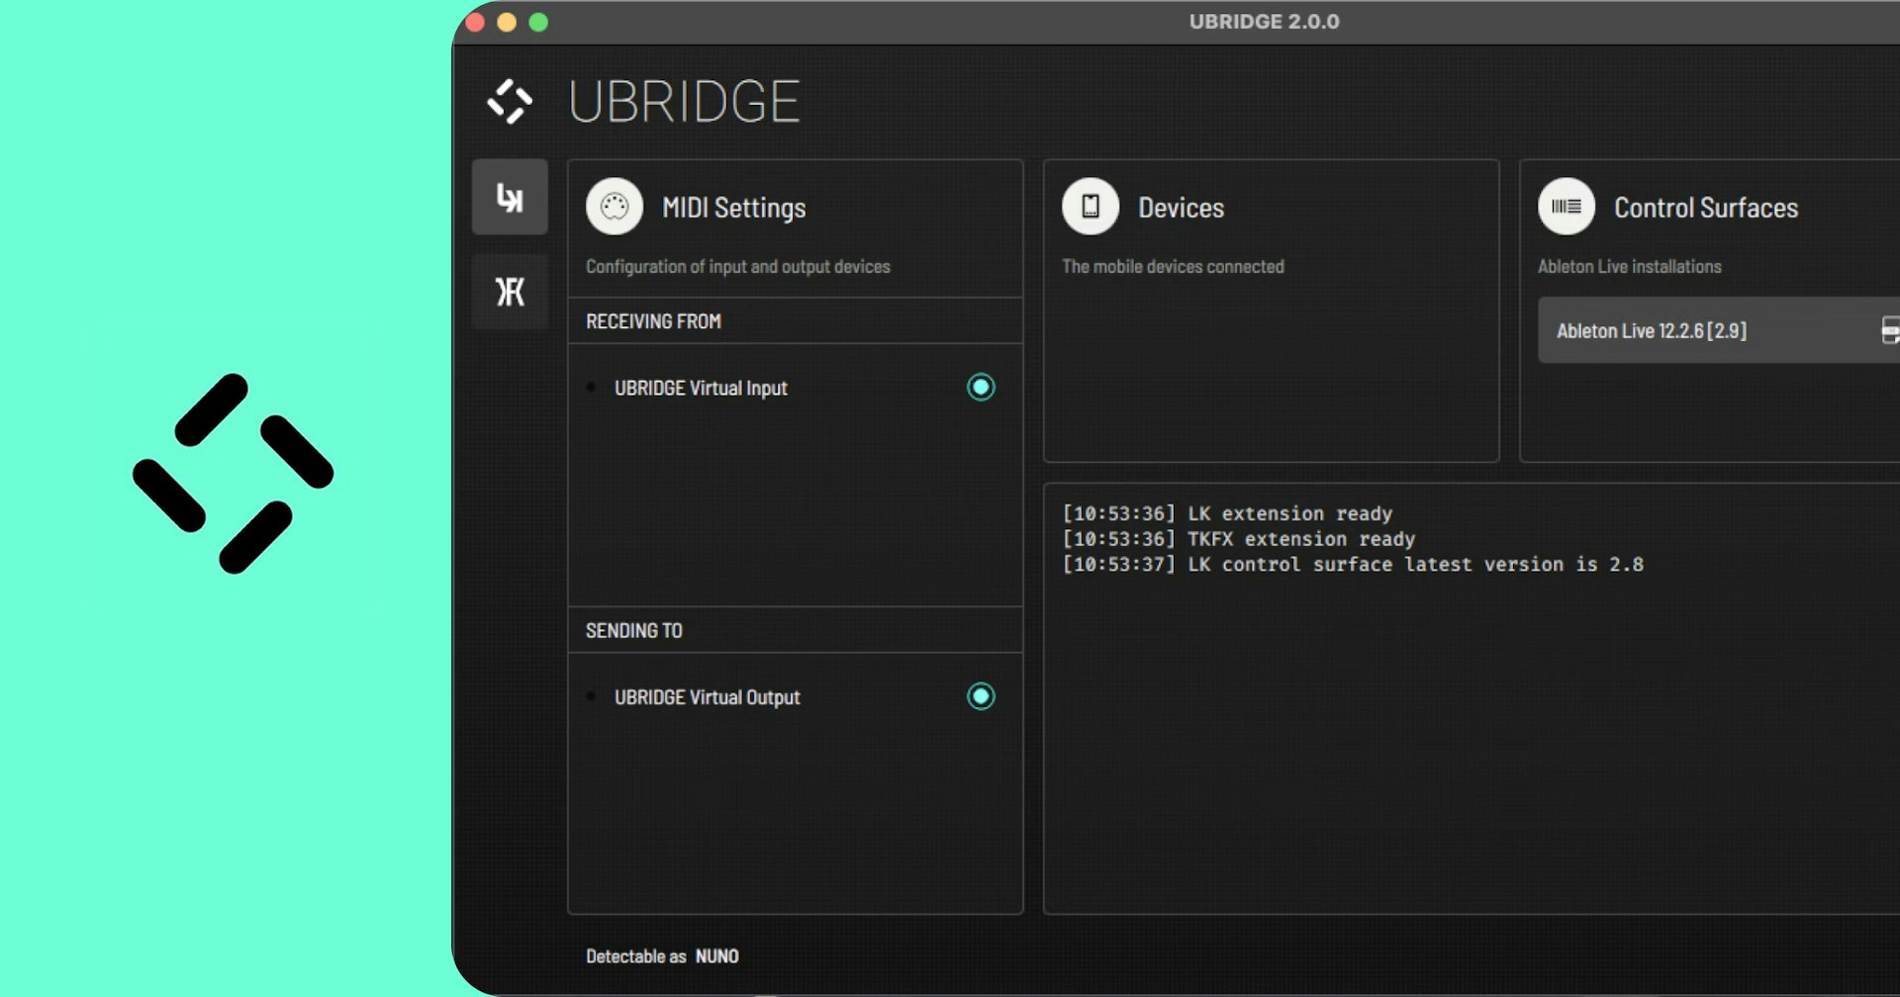1900x997 pixels.
Task: Click the Control Surfaces panel title
Action: click(x=1706, y=208)
